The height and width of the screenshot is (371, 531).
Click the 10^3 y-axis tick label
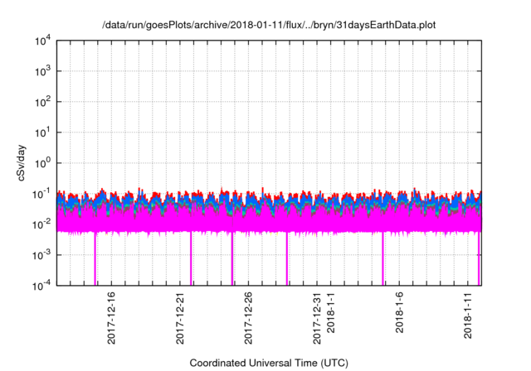click(x=43, y=71)
